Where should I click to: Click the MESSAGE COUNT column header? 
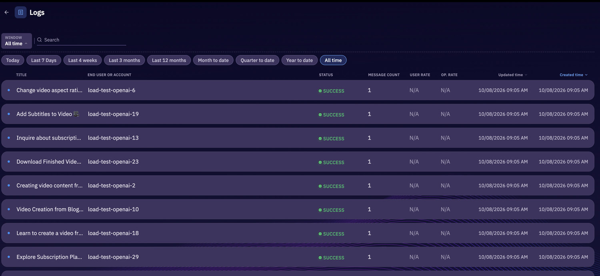[x=384, y=75]
